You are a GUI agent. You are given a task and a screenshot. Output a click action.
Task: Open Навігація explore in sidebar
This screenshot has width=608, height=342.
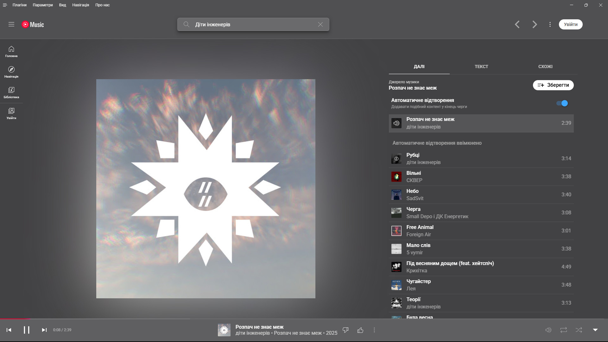pyautogui.click(x=11, y=72)
